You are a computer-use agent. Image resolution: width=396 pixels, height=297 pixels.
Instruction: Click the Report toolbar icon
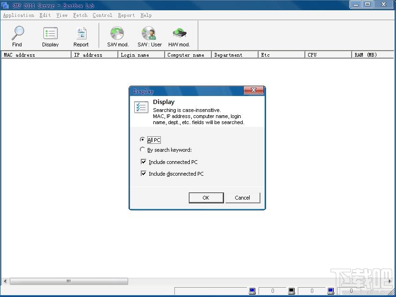click(81, 36)
